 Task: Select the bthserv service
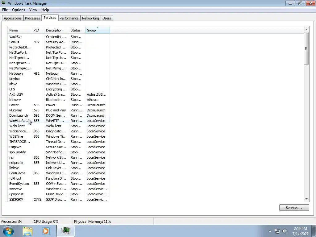tap(15, 100)
